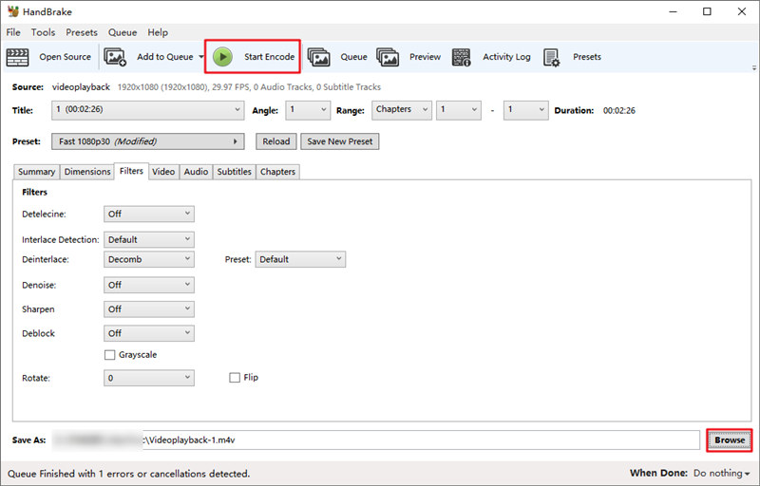Open the Help menu
The width and height of the screenshot is (760, 486).
[158, 32]
